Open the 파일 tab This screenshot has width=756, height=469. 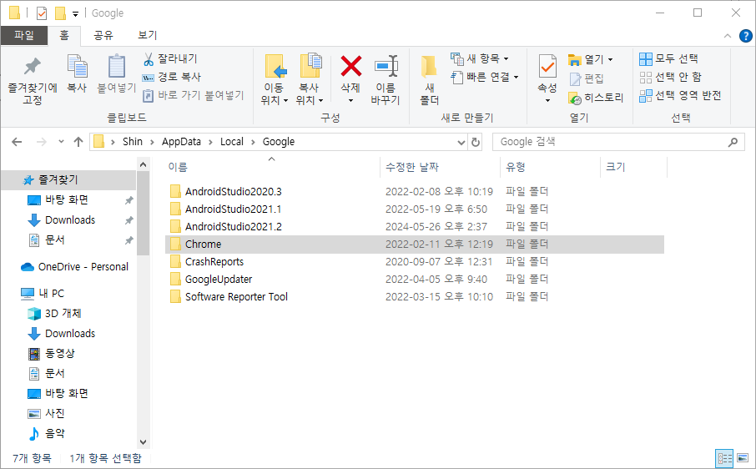pyautogui.click(x=24, y=35)
